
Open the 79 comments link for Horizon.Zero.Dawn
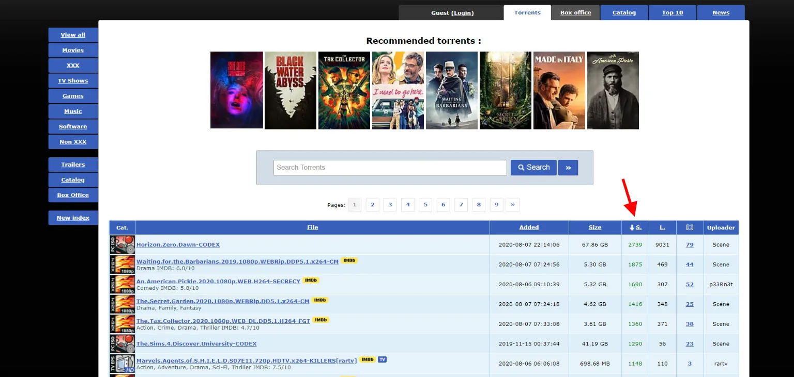tap(690, 244)
